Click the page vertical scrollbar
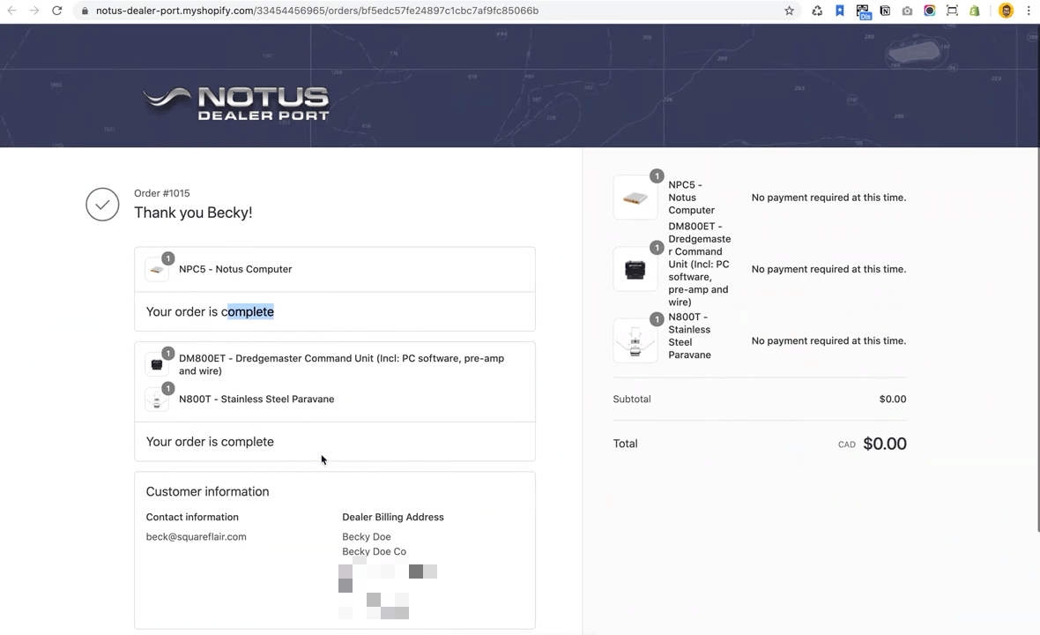 tap(1037, 279)
